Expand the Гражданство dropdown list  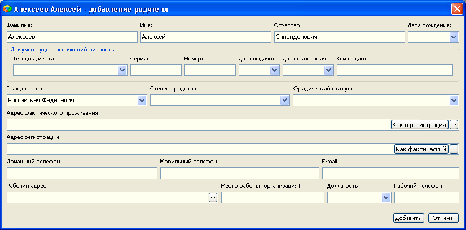click(142, 100)
